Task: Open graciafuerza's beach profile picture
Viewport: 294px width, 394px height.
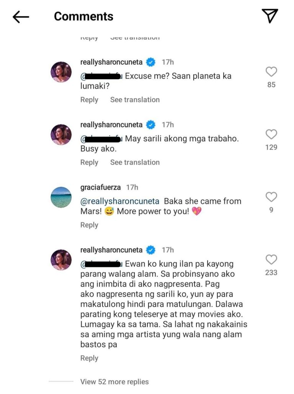Action: 61,197
